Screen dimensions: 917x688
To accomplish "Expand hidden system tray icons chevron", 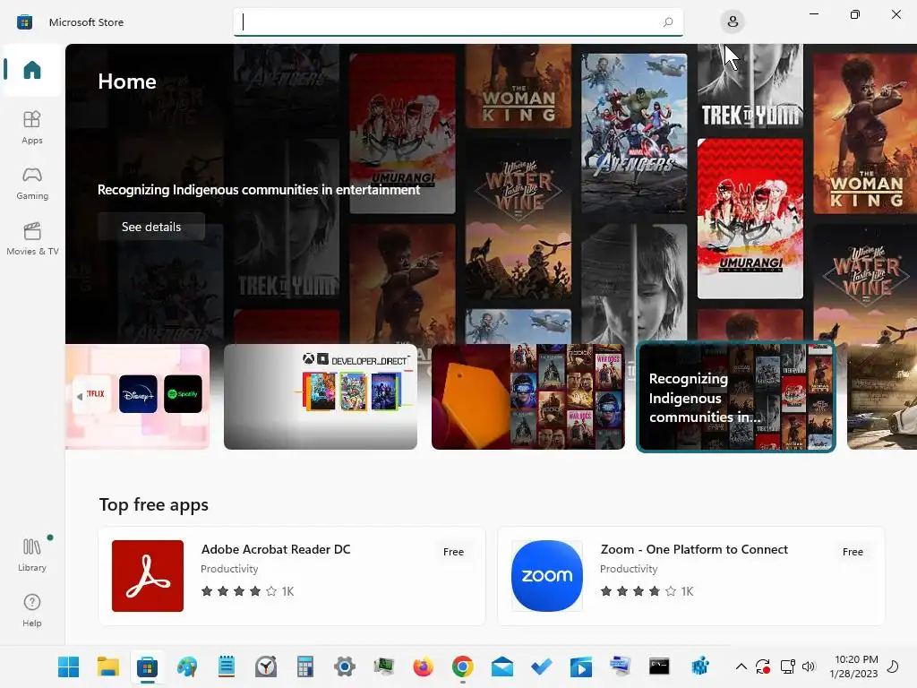I will (x=741, y=666).
